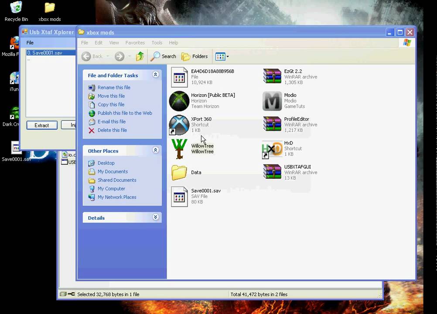Select the USBXTAFGUI WinRAR archive icon
Viewport: 437px width, 314px height.
tap(272, 172)
